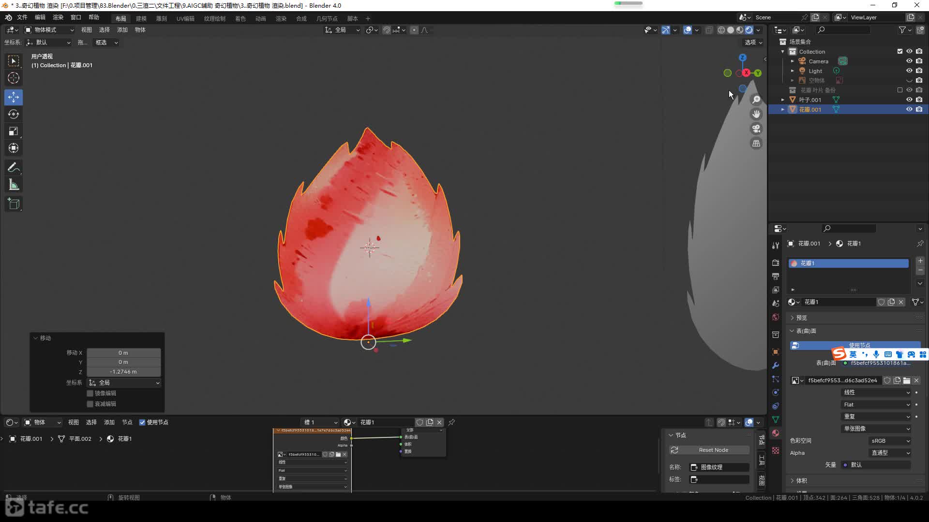929x522 pixels.
Task: Expand the 叶子.001 outliner item
Action: click(783, 100)
